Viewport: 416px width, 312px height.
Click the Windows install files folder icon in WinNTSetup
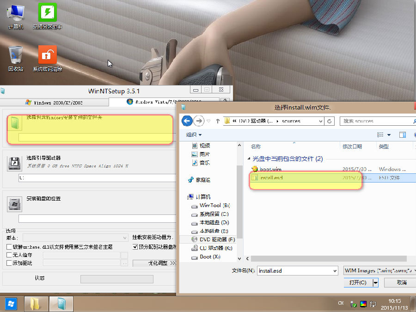click(x=15, y=123)
